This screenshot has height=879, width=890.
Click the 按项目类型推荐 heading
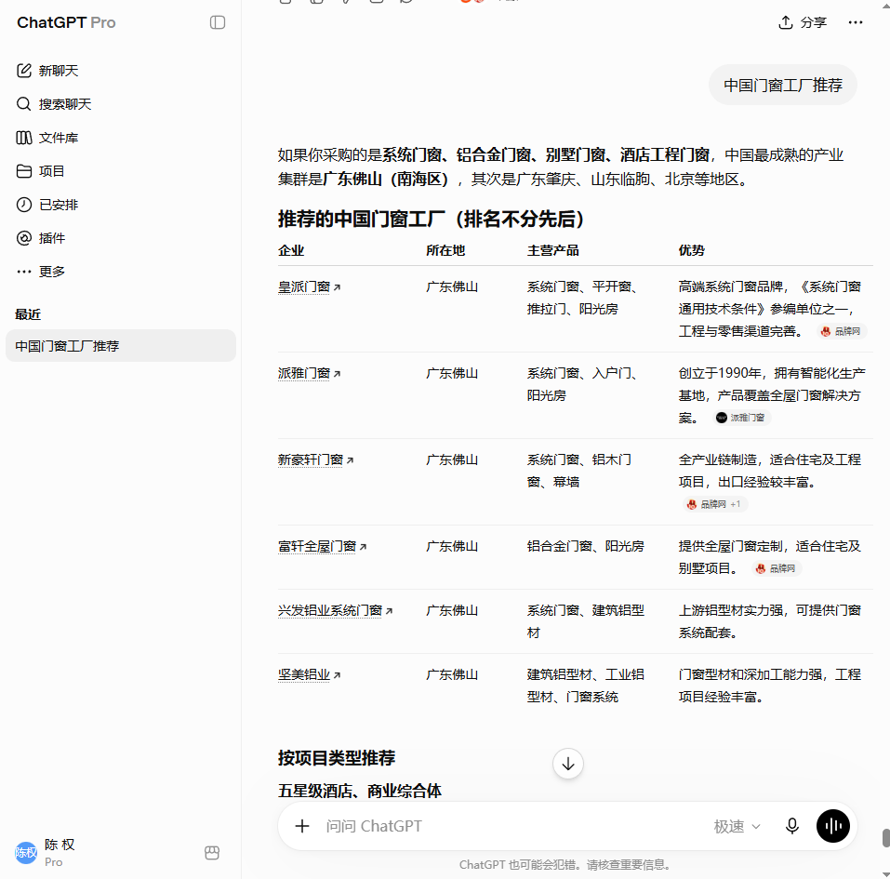(x=337, y=758)
